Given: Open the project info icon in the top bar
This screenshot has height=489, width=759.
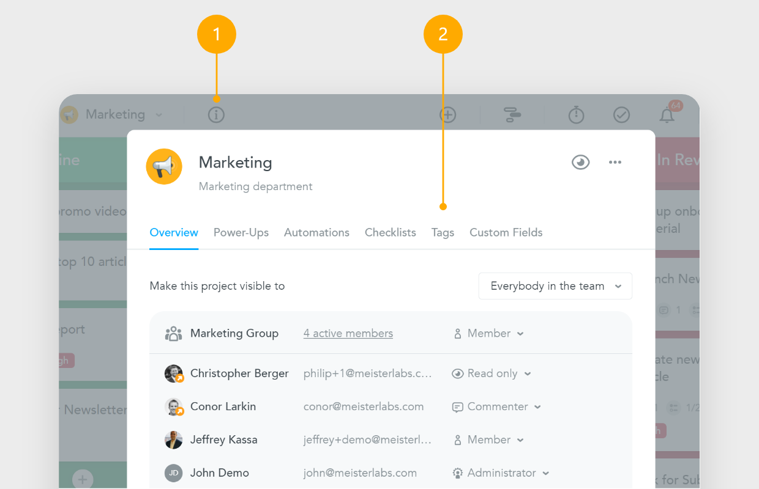Looking at the screenshot, I should click(x=216, y=115).
